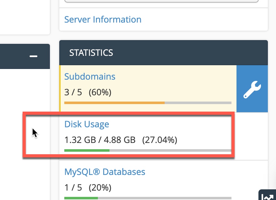The height and width of the screenshot is (200, 276).
Task: Select the 1 / 5 (20%) databases count
Action: pos(88,187)
